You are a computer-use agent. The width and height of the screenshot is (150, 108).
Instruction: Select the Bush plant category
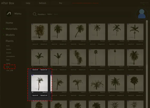point(8,46)
